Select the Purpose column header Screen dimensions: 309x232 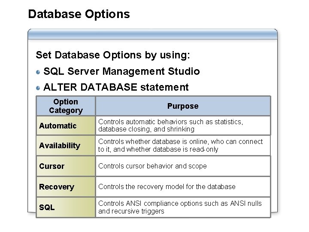tap(183, 106)
